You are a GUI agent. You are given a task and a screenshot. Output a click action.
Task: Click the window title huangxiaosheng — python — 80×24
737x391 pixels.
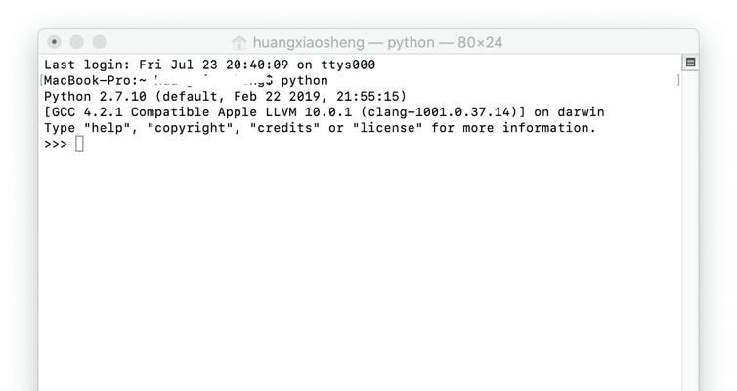[x=377, y=42]
